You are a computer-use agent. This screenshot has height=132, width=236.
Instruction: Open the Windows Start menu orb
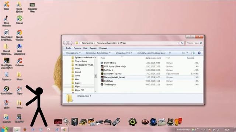click(5, 129)
